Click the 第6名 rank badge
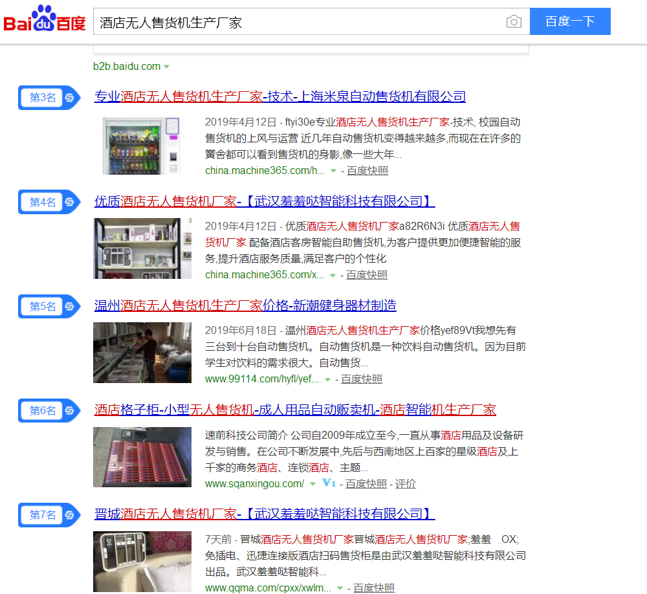Screen dimensions: 647x594 (49, 411)
